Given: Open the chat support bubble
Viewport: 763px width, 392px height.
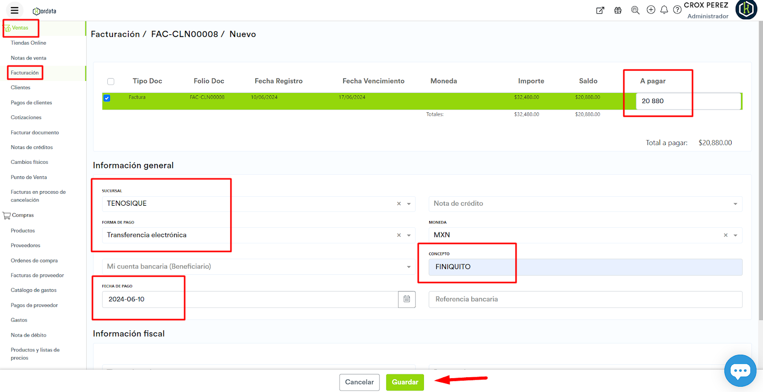Looking at the screenshot, I should (740, 371).
